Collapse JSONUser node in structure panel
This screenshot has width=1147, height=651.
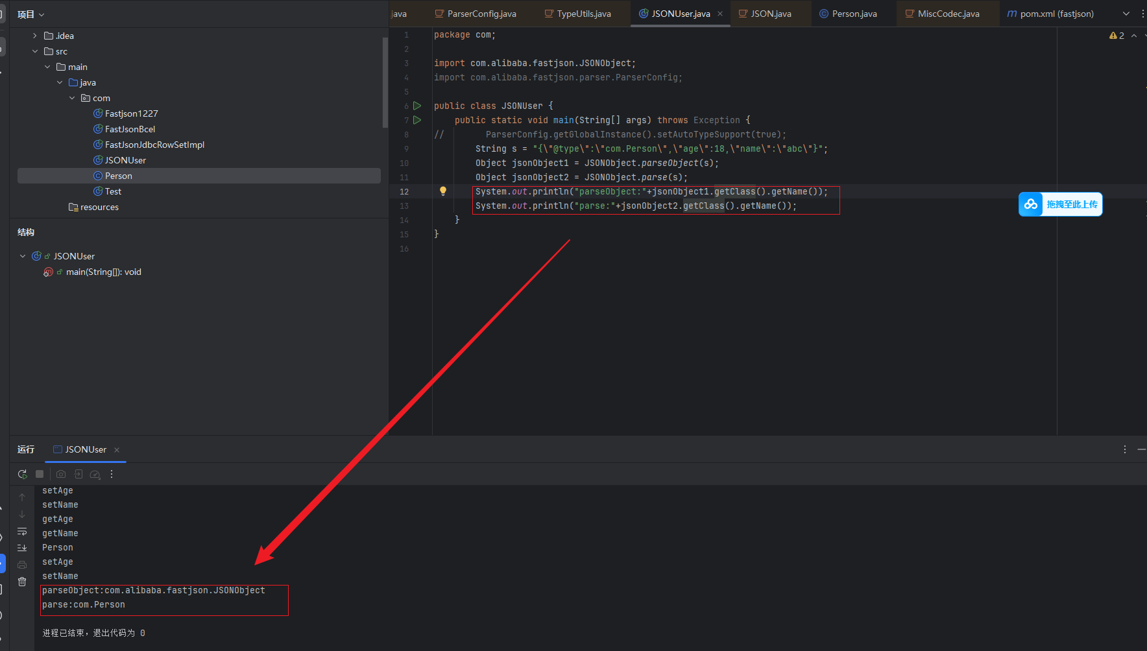point(23,256)
